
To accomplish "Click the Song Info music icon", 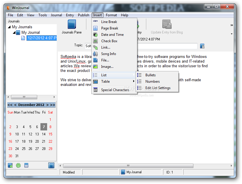I will coord(95,54).
